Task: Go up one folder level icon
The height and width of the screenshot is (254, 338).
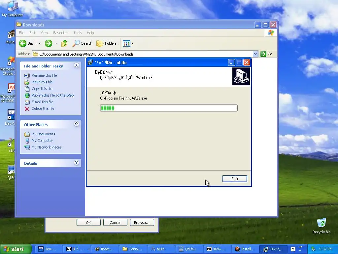Action: point(64,43)
